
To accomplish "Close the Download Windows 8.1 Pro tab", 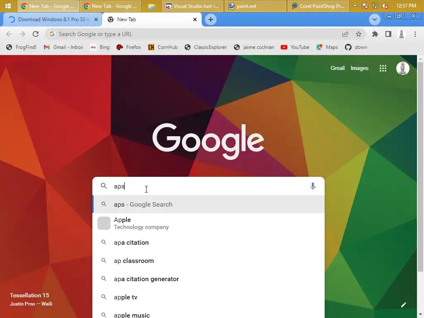I will (96, 19).
